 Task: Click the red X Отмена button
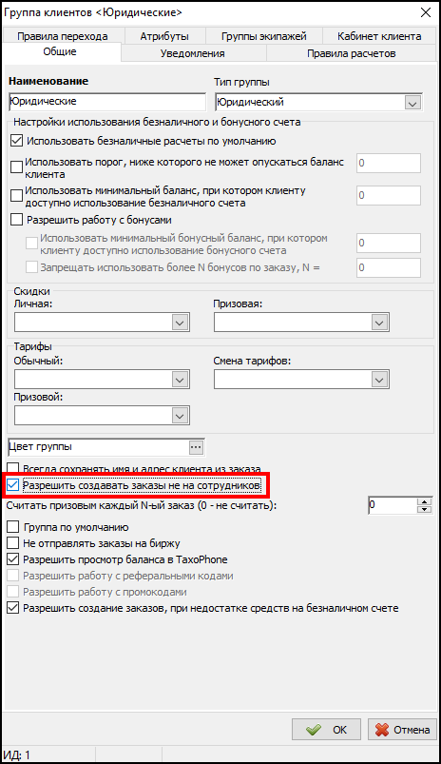[402, 730]
